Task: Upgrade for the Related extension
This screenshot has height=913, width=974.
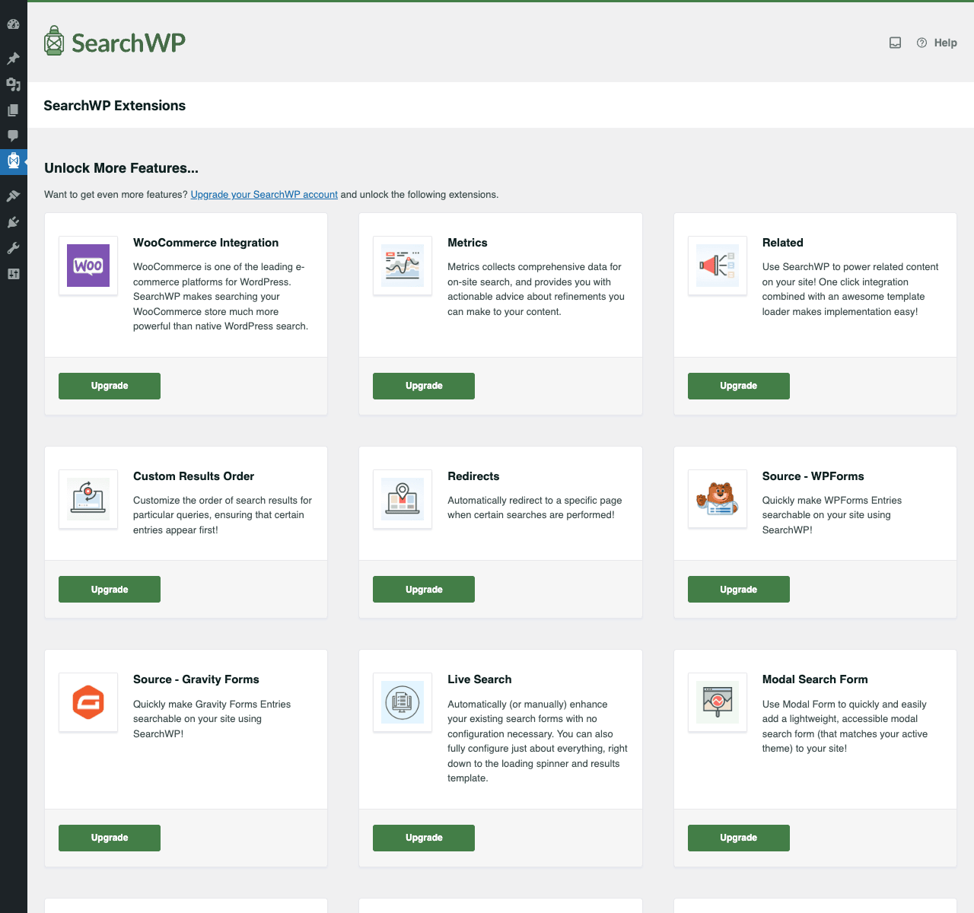Action: pyautogui.click(x=739, y=386)
